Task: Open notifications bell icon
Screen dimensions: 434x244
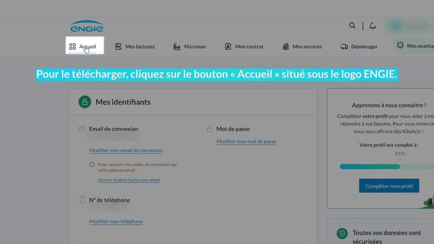Action: 373,26
